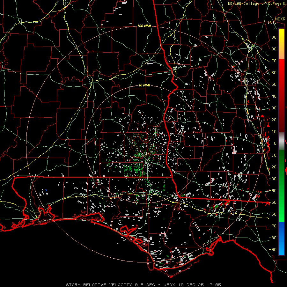Screen dimensions: 287x287
Task: Click the -40 value on velocity scale
Action: tap(273, 191)
